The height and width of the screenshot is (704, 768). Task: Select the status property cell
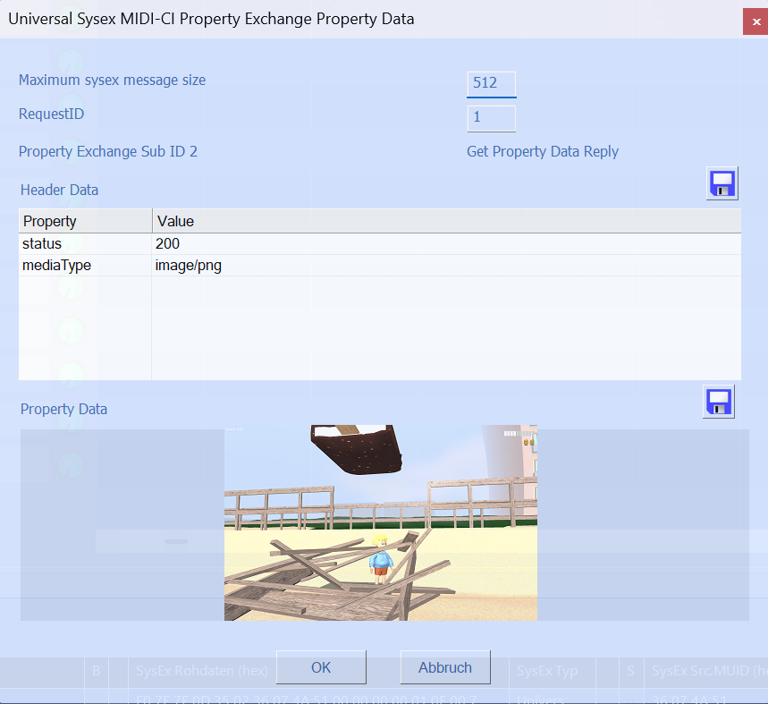[x=85, y=243]
